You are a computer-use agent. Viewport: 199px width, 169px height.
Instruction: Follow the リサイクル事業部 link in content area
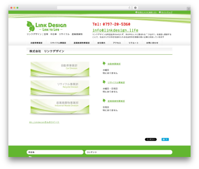pyautogui.click(x=116, y=82)
